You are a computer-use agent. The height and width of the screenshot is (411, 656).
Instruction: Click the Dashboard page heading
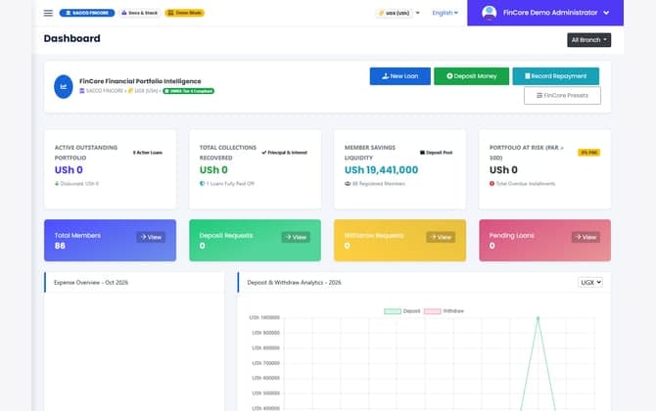click(71, 38)
